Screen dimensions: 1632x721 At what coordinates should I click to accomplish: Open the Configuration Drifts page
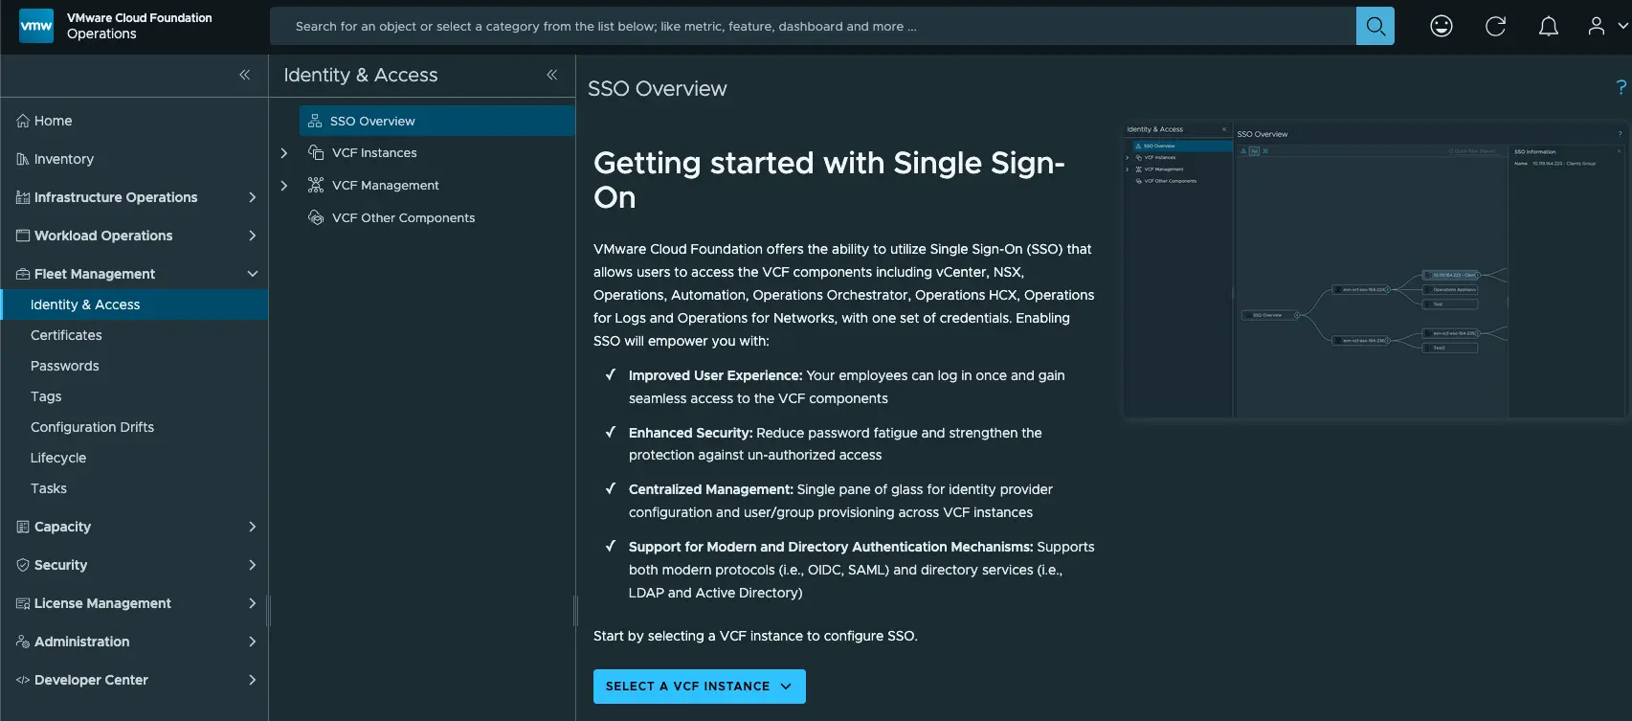tap(92, 427)
